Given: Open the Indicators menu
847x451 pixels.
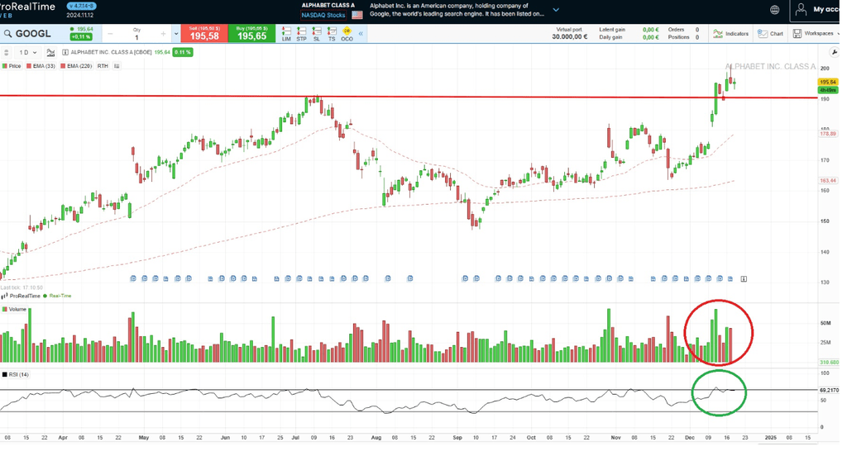Looking at the screenshot, I should point(731,34).
